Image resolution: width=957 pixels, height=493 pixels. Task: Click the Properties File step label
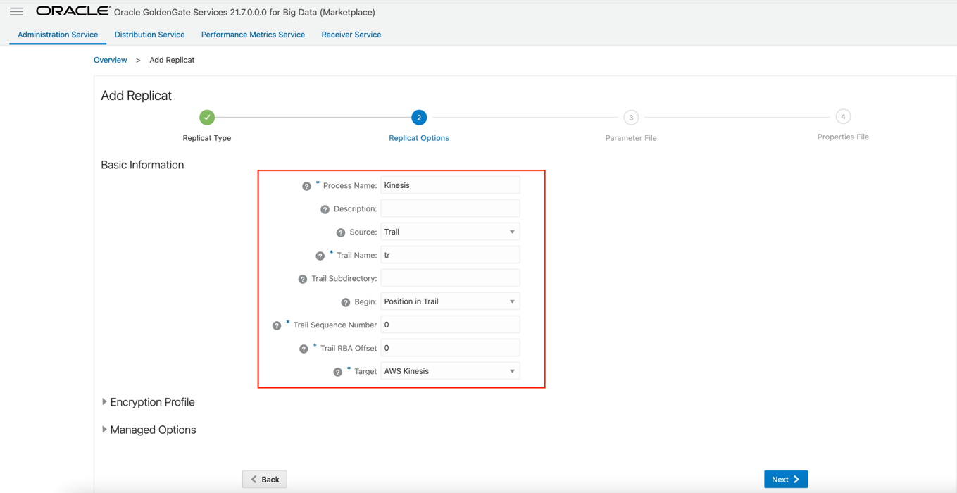(843, 137)
